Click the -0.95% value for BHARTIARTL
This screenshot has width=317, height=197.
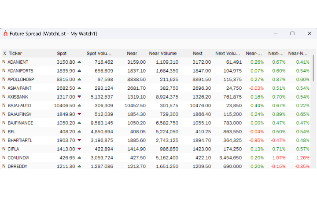click(256, 140)
